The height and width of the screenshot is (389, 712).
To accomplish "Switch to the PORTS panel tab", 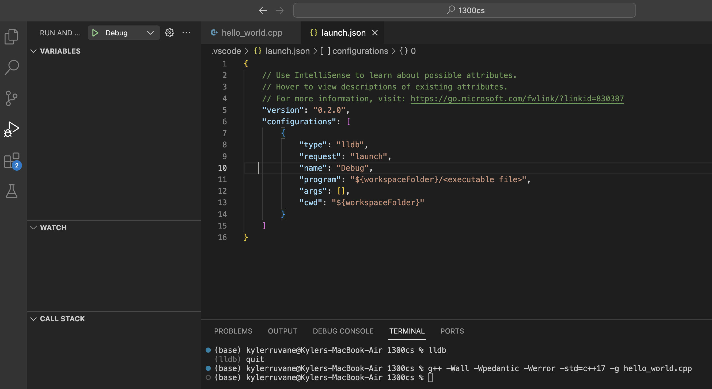I will 452,331.
